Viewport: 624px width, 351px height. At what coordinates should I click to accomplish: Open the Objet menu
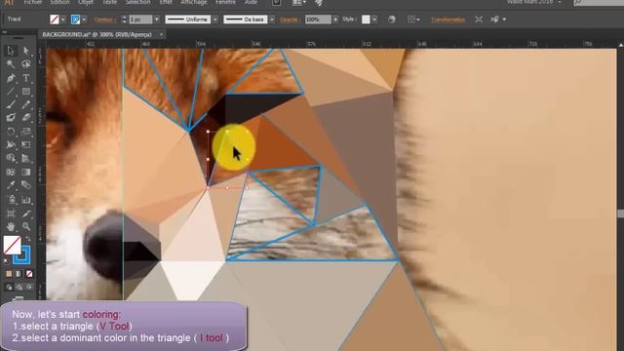coord(86,2)
